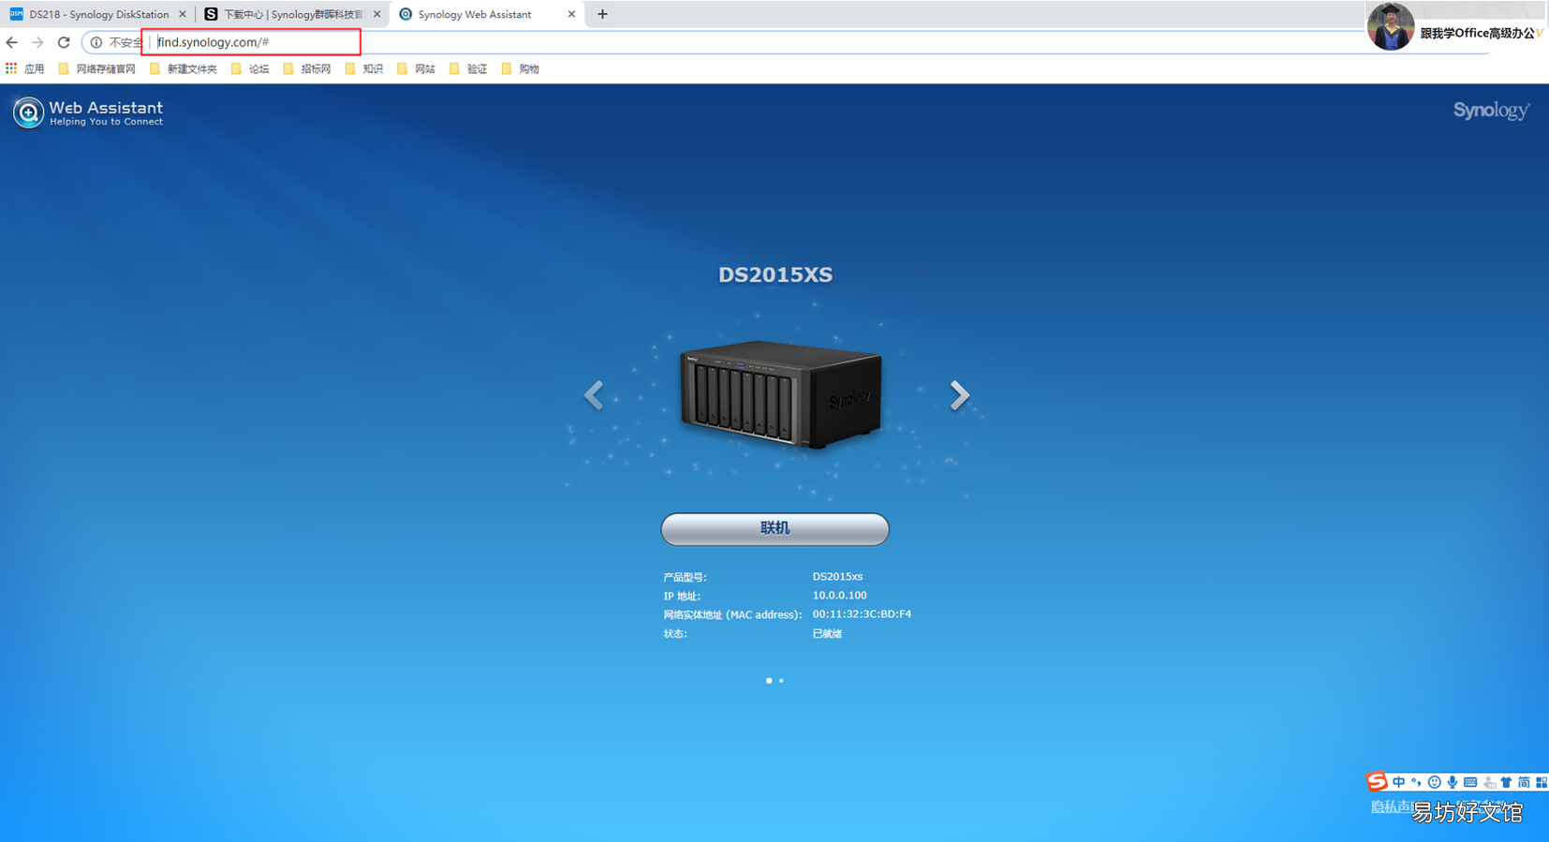
Task: Open the 知识 bookmark folder
Action: 364,68
